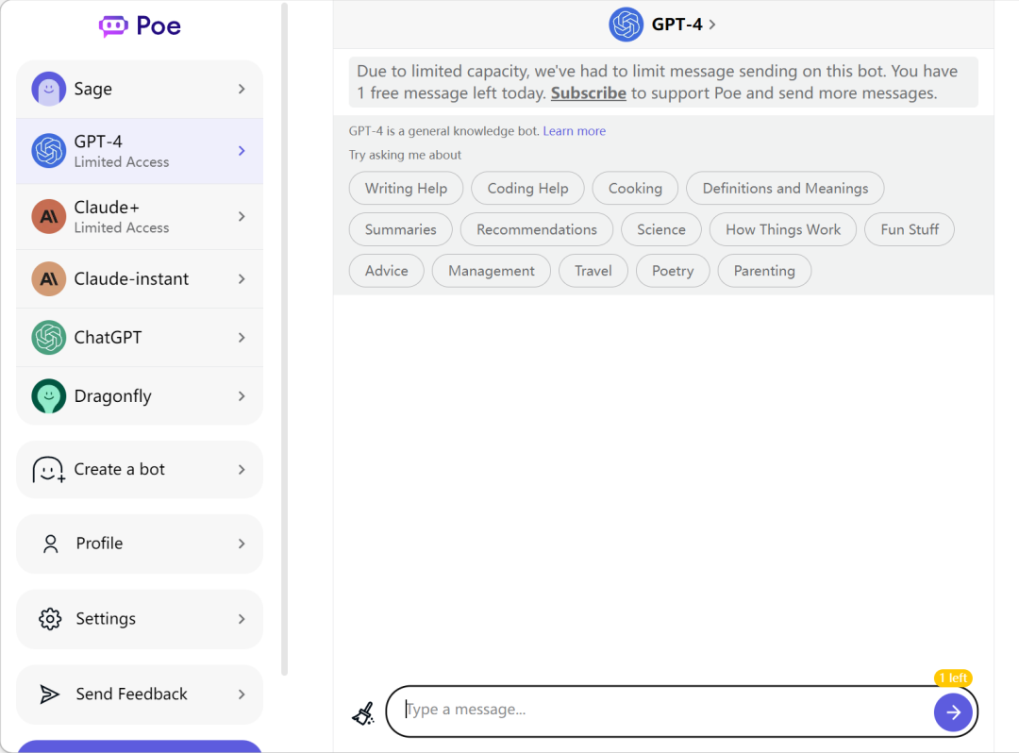1019x753 pixels.
Task: Expand the GPT-4 header chevron
Action: (712, 25)
